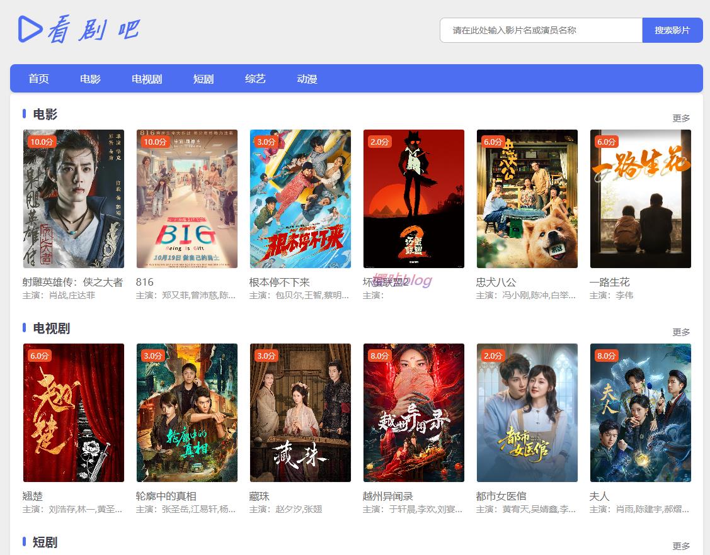The image size is (710, 555).
Task: Click 更多 link for 电影 section
Action: click(681, 118)
